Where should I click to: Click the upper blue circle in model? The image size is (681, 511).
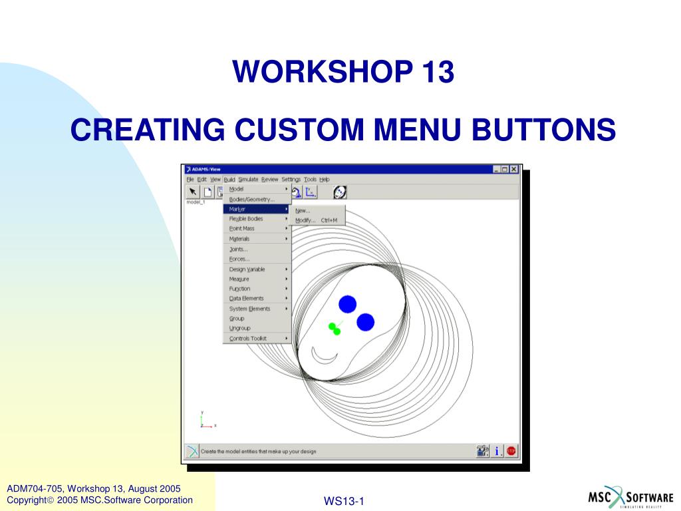pos(347,304)
